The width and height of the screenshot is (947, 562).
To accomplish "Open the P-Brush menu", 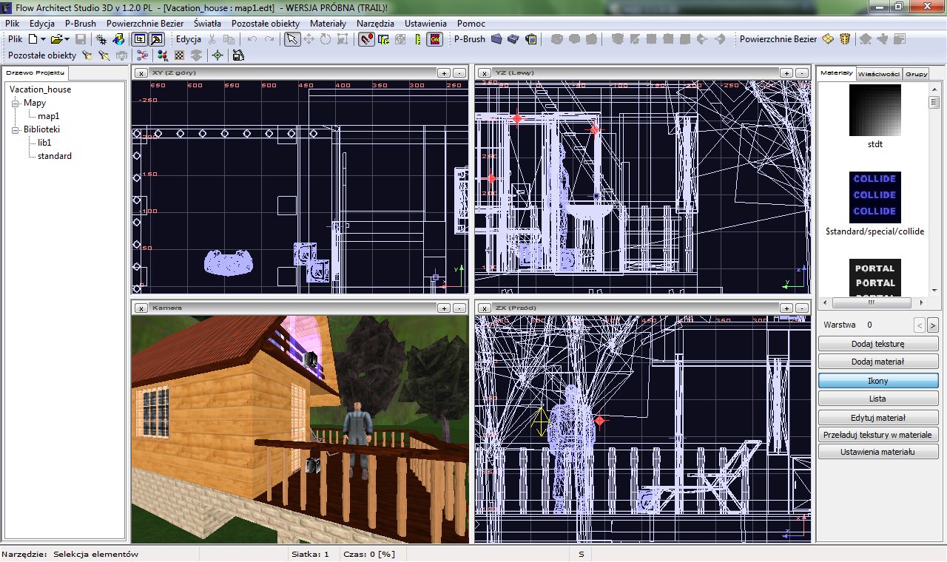I will pyautogui.click(x=81, y=24).
